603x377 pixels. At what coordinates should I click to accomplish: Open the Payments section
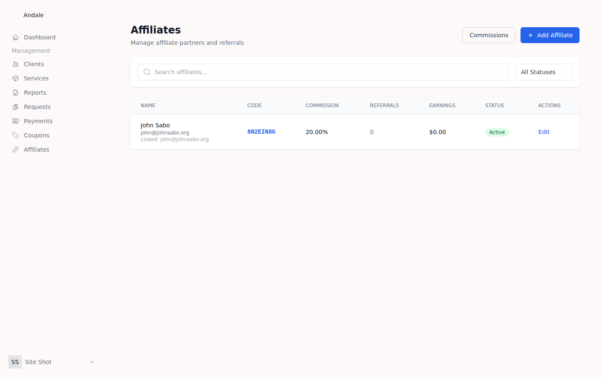coord(38,121)
